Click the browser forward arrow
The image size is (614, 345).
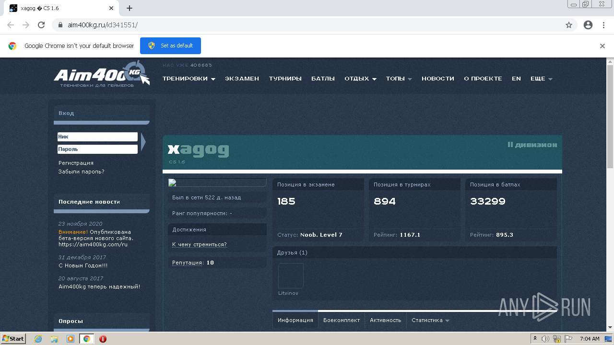tap(26, 25)
